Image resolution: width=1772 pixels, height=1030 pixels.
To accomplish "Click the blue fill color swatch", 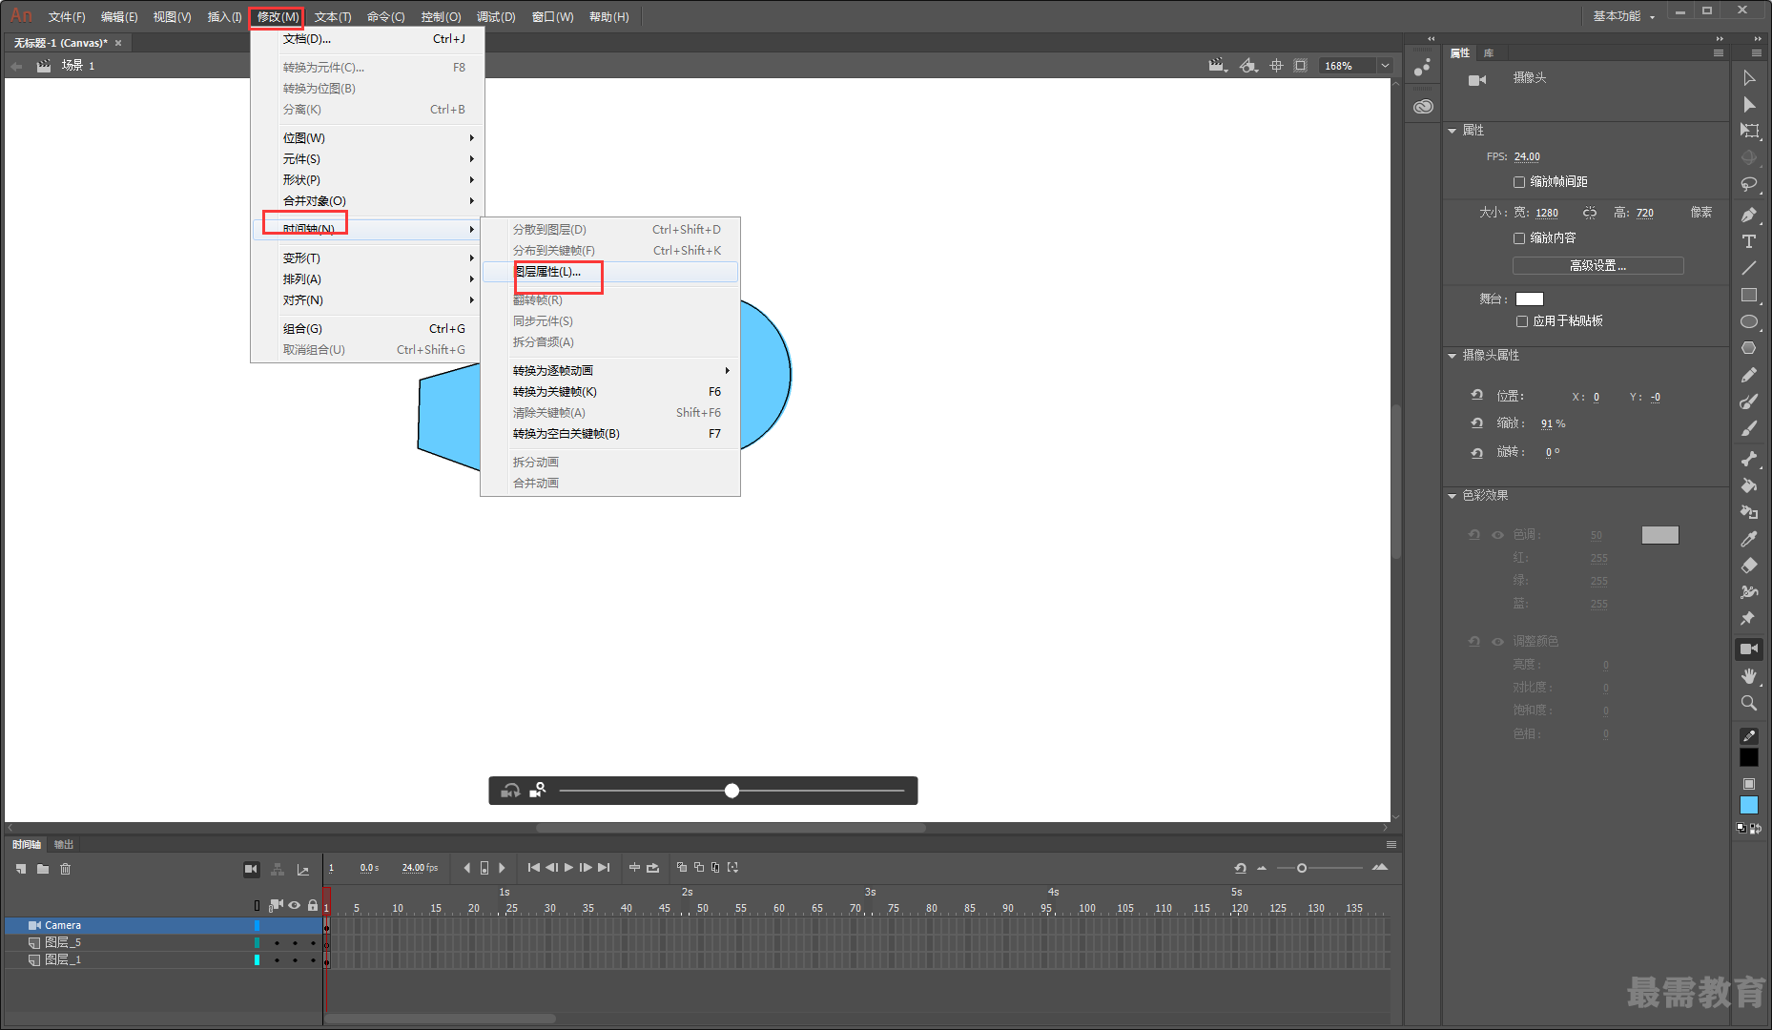I will coord(1749,806).
